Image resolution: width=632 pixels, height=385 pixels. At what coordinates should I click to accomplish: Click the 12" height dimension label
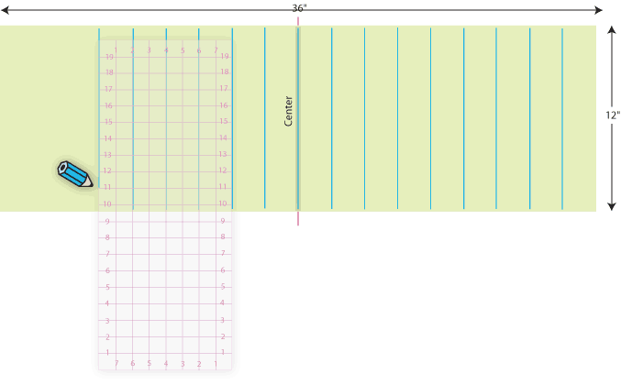[x=613, y=115]
